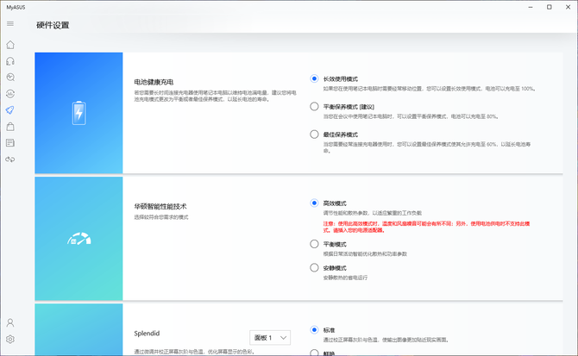The image size is (578, 356).
Task: Open system diagnosis icon in sidebar
Action: (x=10, y=78)
